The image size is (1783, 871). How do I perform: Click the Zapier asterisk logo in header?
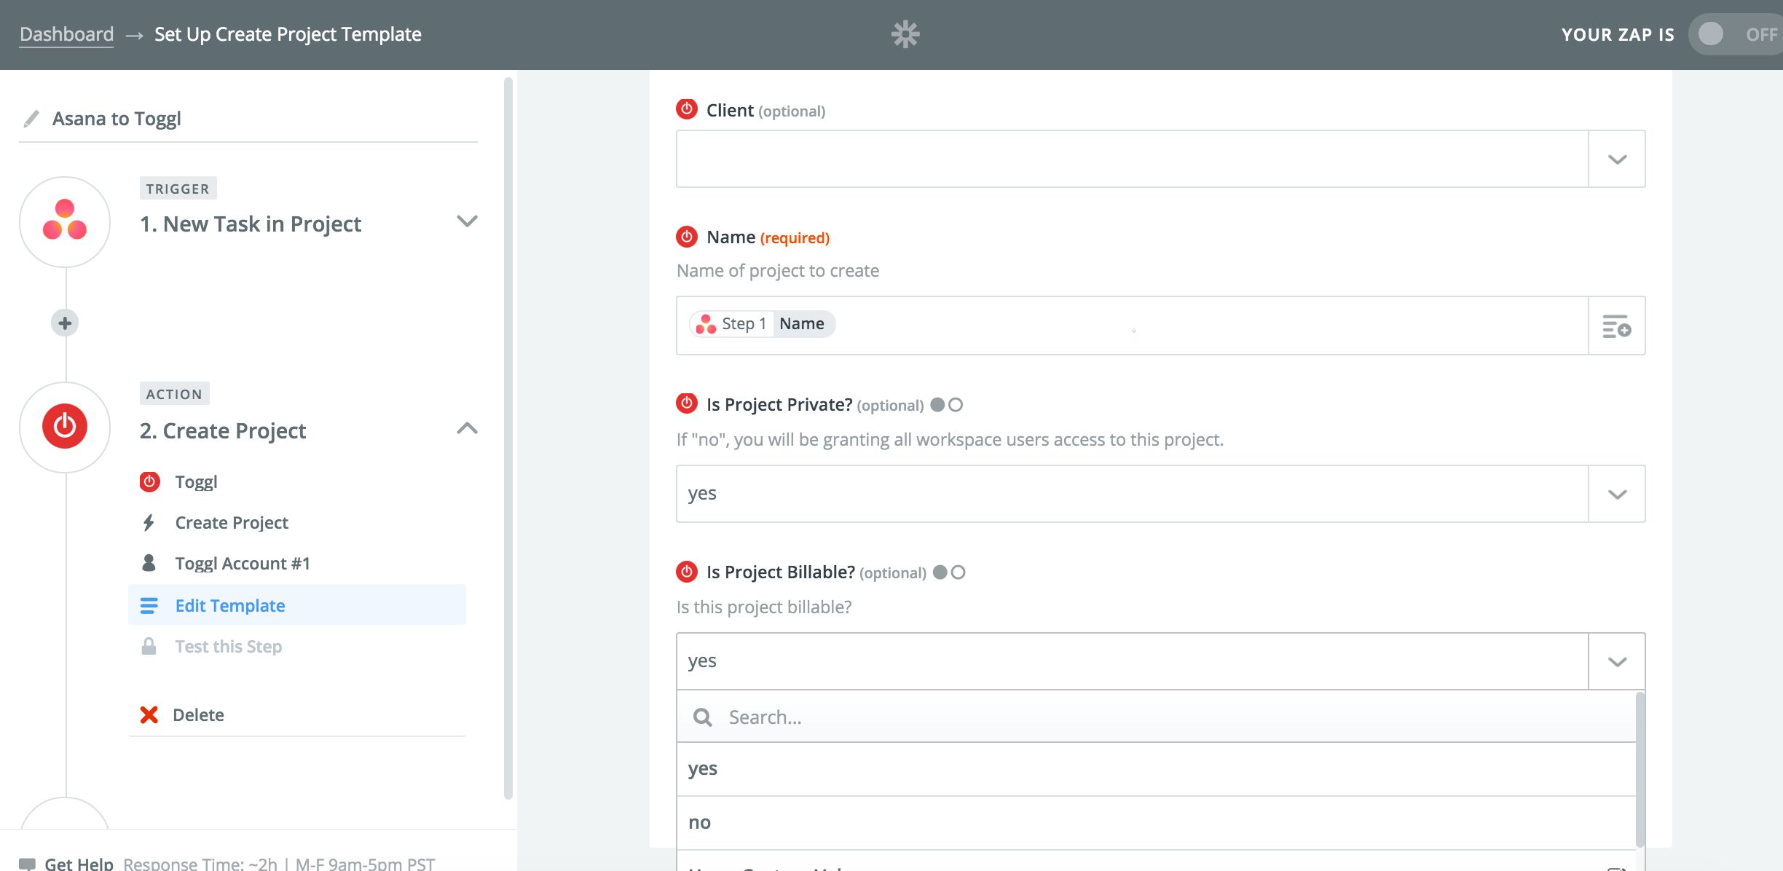tap(905, 34)
